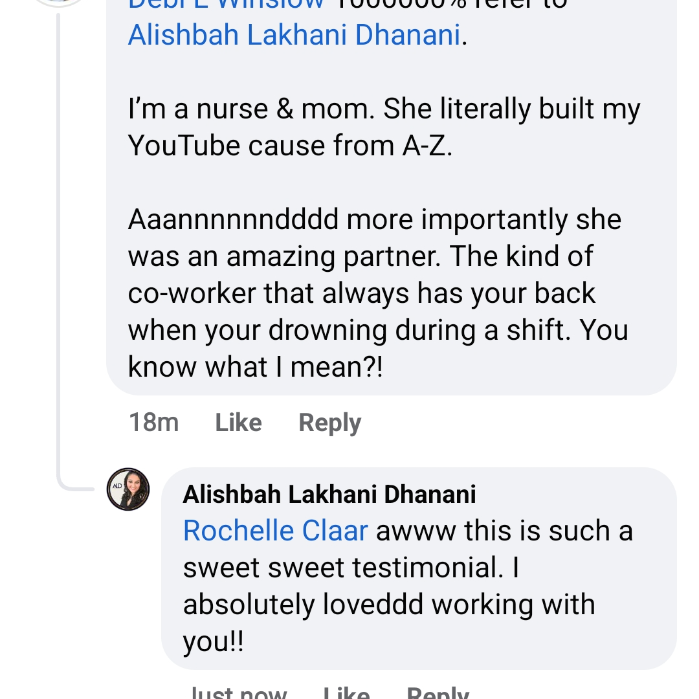This screenshot has height=699, width=699.
Task: Click the "co-worker that always has your back" line
Action: [361, 293]
